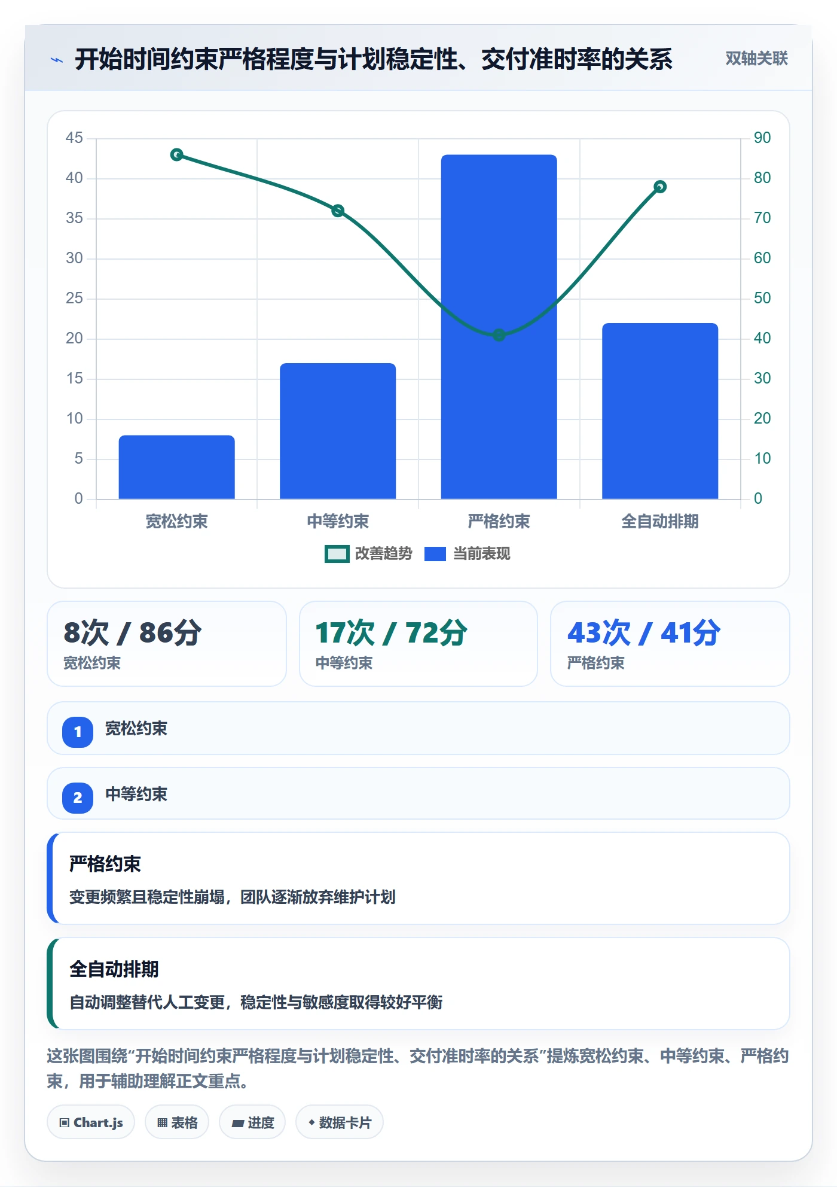Open the 43次 / 41分 data card
This screenshot has width=837, height=1187.
point(670,644)
